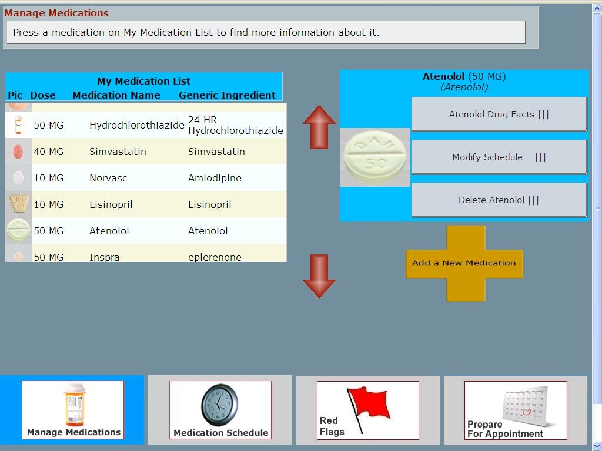The width and height of the screenshot is (602, 451).
Task: Click the Hydrochlorothiazide pill bottle picture
Action: 18,125
